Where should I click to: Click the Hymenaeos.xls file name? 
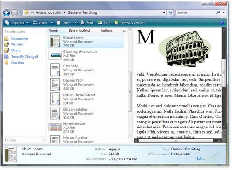tap(74, 123)
